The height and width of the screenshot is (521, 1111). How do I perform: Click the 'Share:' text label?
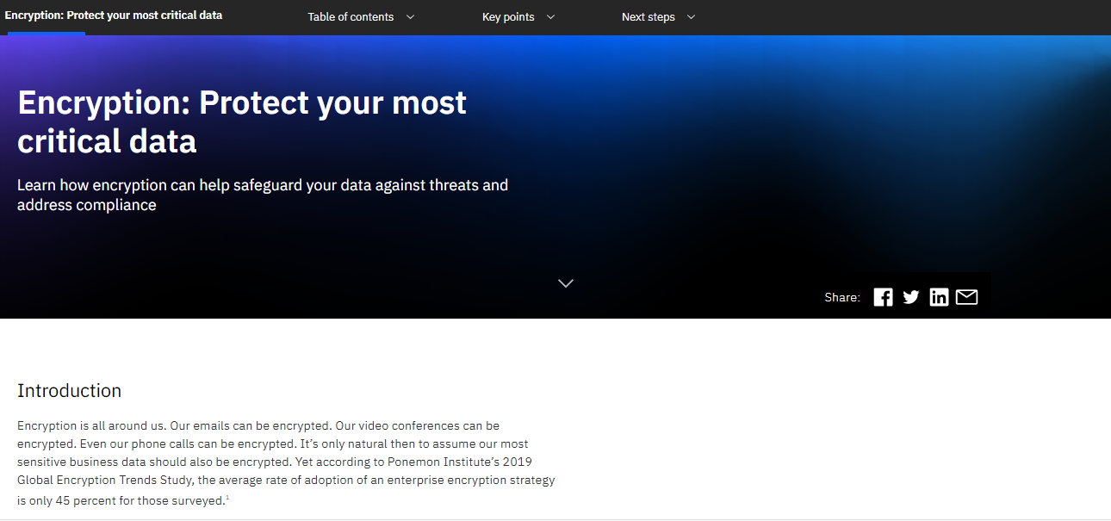pyautogui.click(x=841, y=296)
